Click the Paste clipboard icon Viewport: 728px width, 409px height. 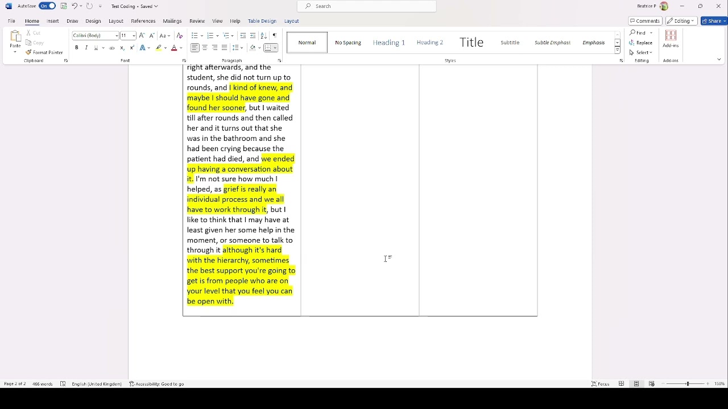(x=15, y=37)
